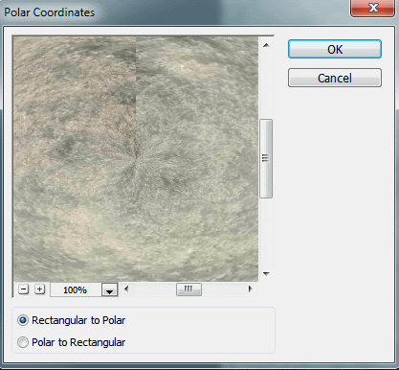Click the horizontal scrollbar thumb
This screenshot has height=370, width=399.
tap(188, 289)
